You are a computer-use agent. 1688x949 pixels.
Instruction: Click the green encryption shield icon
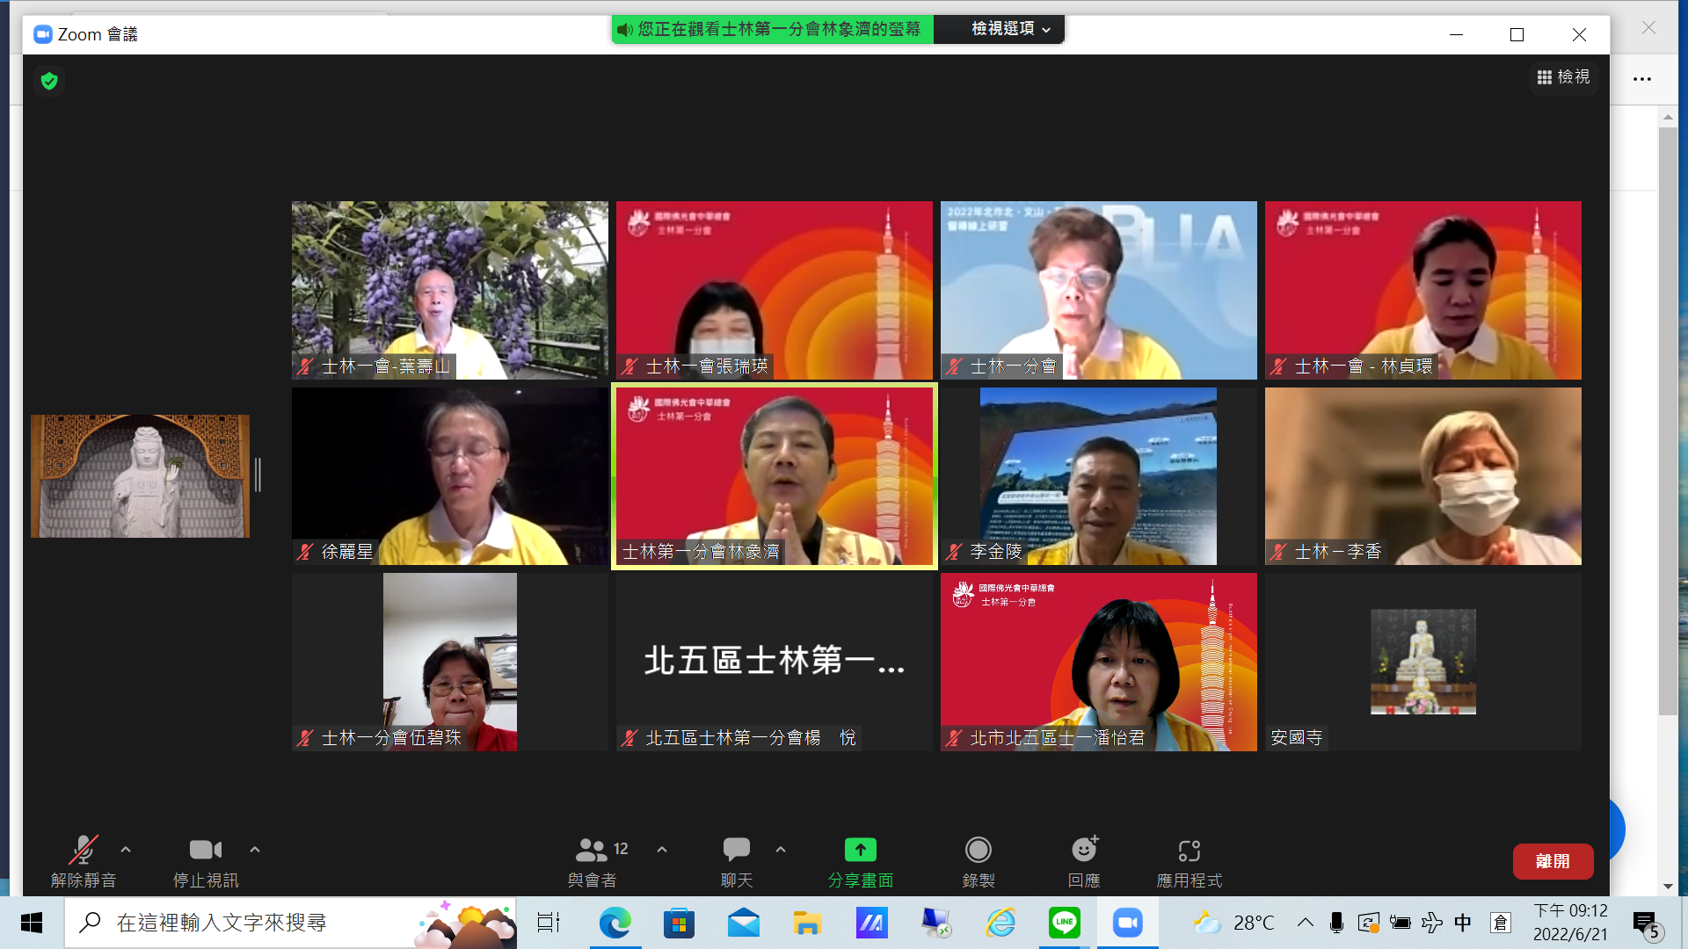tap(49, 81)
